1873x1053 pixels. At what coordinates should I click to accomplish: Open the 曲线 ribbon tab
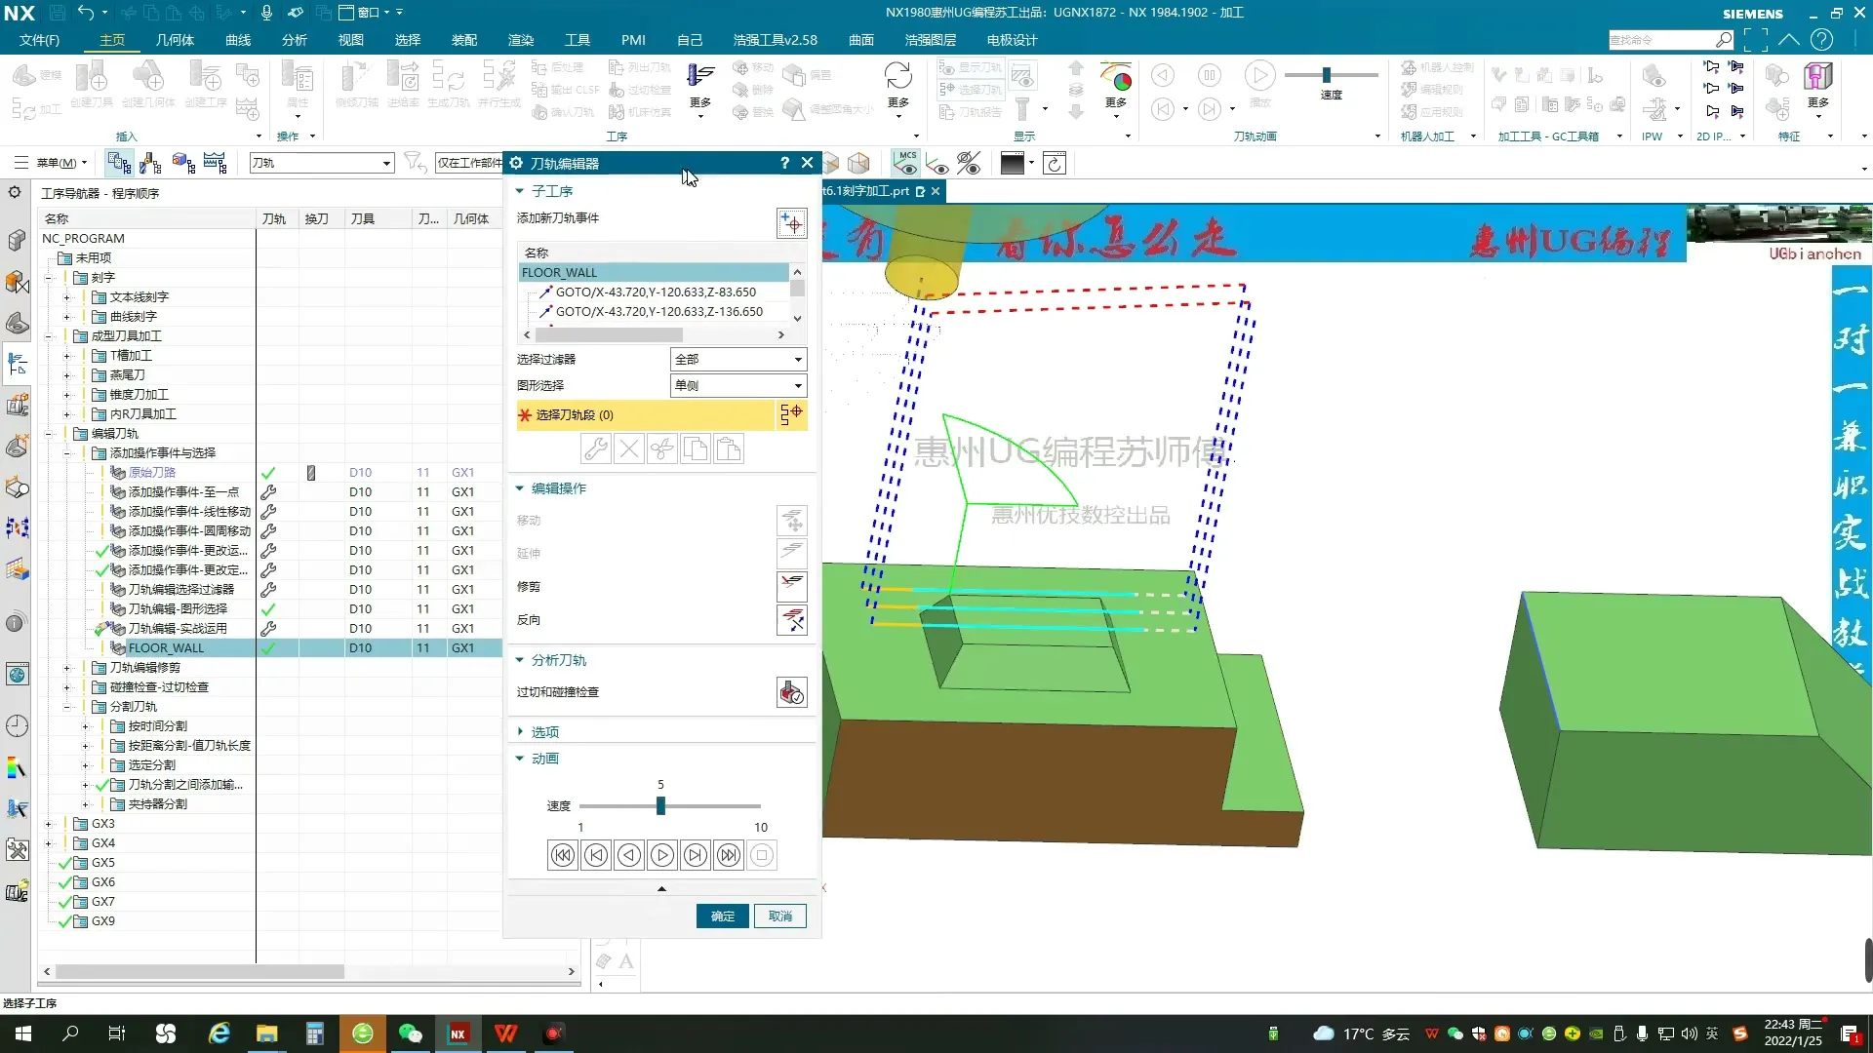pos(237,40)
